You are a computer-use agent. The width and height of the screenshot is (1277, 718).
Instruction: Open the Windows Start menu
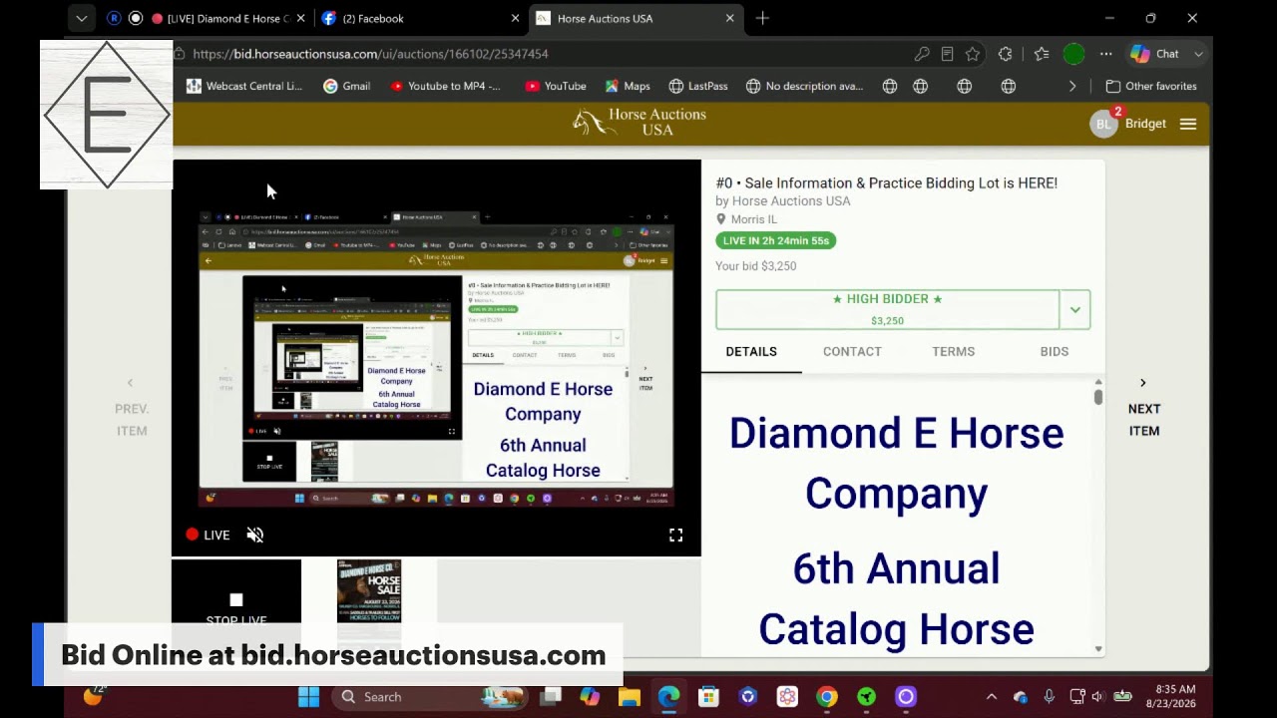308,697
